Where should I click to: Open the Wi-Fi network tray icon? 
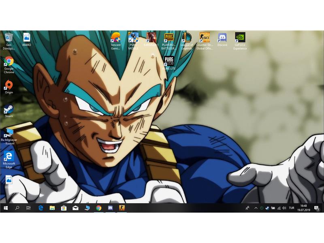click(x=279, y=208)
